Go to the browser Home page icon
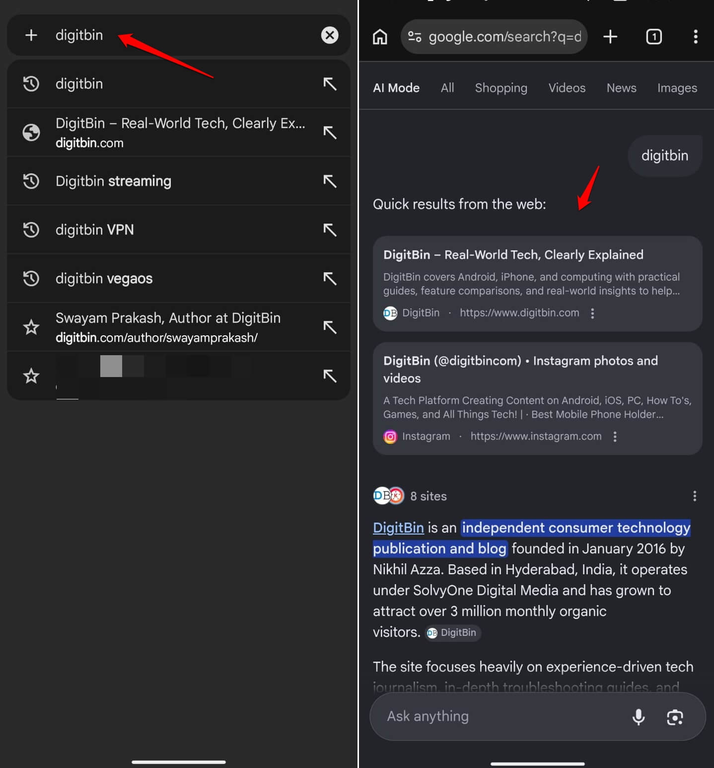This screenshot has height=768, width=714. [380, 36]
